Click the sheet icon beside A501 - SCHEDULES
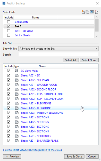Viewport: 101px width, 161px height. pyautogui.click(x=16, y=136)
